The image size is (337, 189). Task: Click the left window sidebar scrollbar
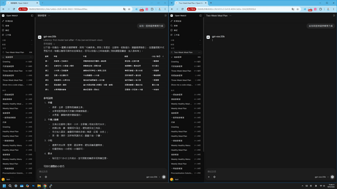(x=35, y=85)
